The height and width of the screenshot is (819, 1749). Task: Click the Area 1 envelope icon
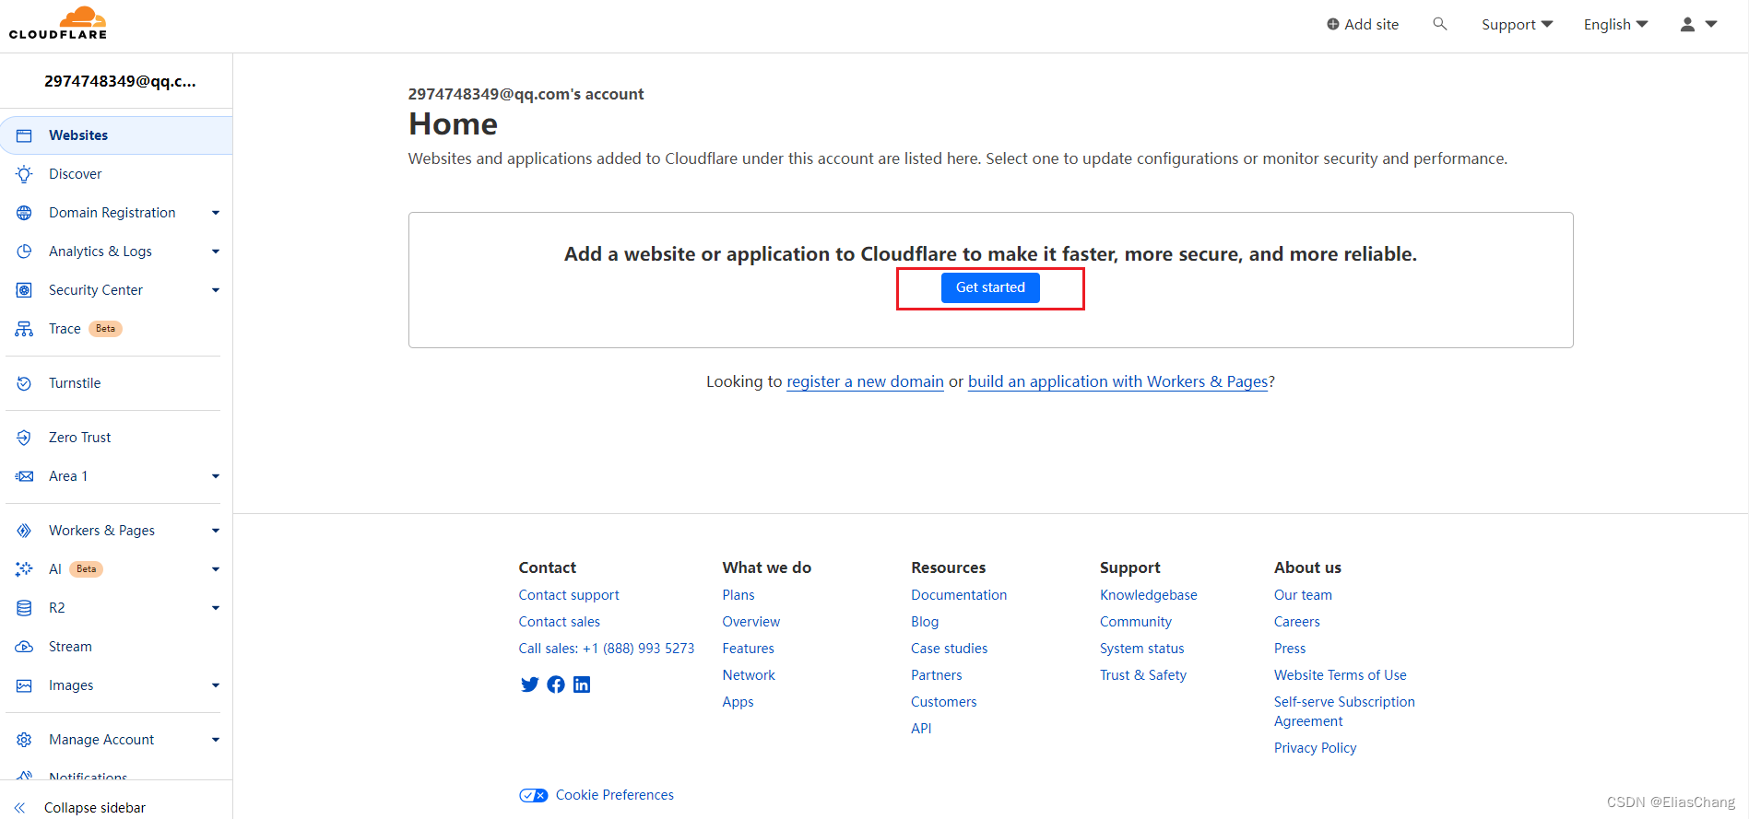tap(24, 476)
